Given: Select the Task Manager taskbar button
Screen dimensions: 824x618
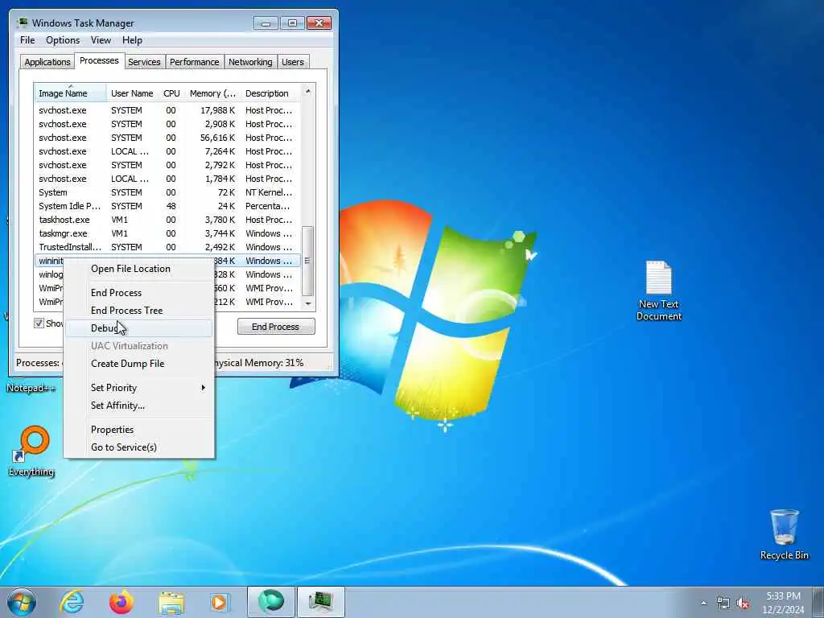Looking at the screenshot, I should coord(321,602).
